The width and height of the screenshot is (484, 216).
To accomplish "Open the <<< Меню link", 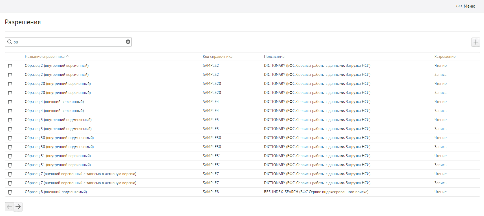I will [x=465, y=6].
